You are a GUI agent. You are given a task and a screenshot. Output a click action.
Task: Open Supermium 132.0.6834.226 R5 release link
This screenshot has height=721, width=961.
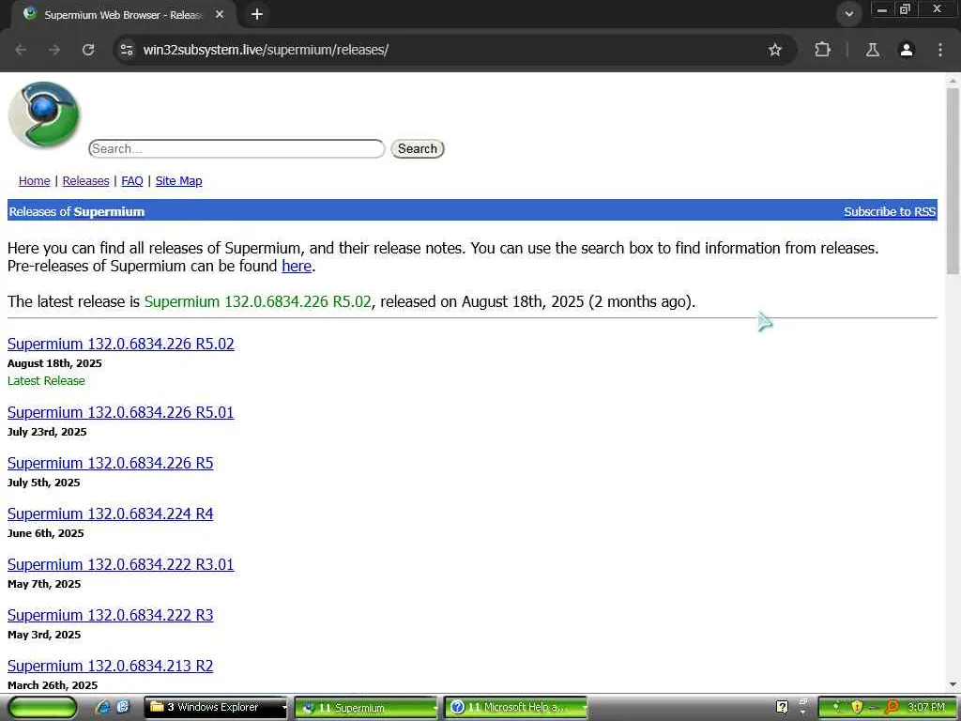pyautogui.click(x=111, y=463)
